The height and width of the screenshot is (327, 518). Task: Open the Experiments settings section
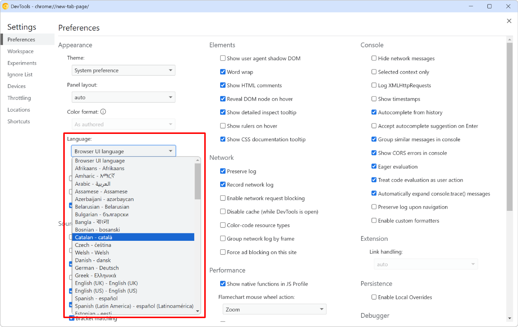tap(22, 63)
